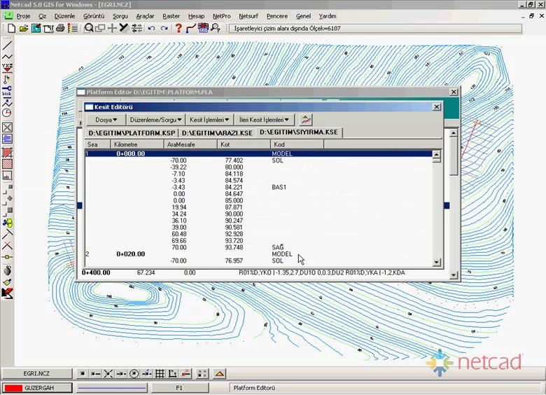Click magnifier with question mark query icon

pyautogui.click(x=216, y=28)
